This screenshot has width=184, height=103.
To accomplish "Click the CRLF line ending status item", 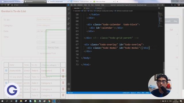I will [143, 93].
